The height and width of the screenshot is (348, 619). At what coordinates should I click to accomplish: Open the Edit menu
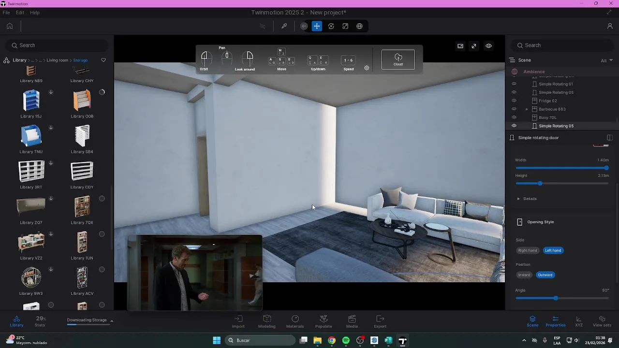pyautogui.click(x=20, y=13)
